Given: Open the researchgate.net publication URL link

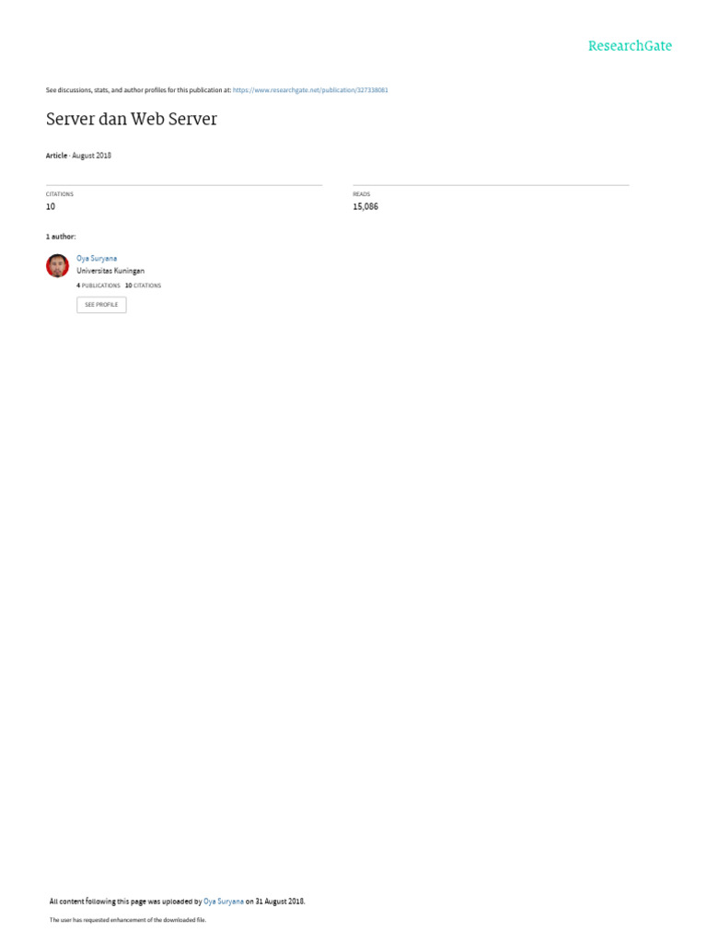Looking at the screenshot, I should (x=310, y=90).
